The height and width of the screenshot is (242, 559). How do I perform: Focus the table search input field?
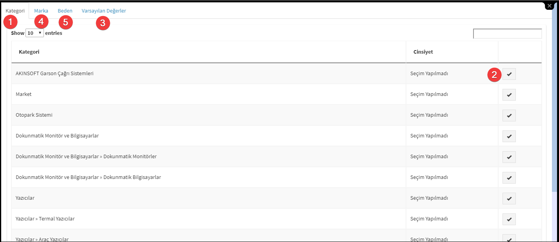(508, 34)
